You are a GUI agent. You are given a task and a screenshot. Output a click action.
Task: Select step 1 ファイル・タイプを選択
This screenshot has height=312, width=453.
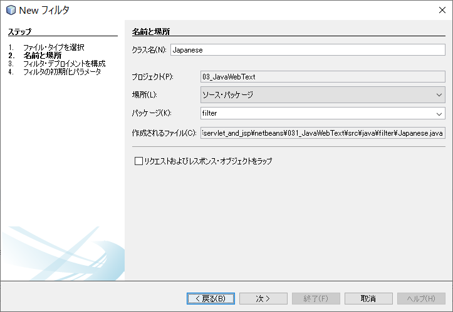pyautogui.click(x=54, y=48)
